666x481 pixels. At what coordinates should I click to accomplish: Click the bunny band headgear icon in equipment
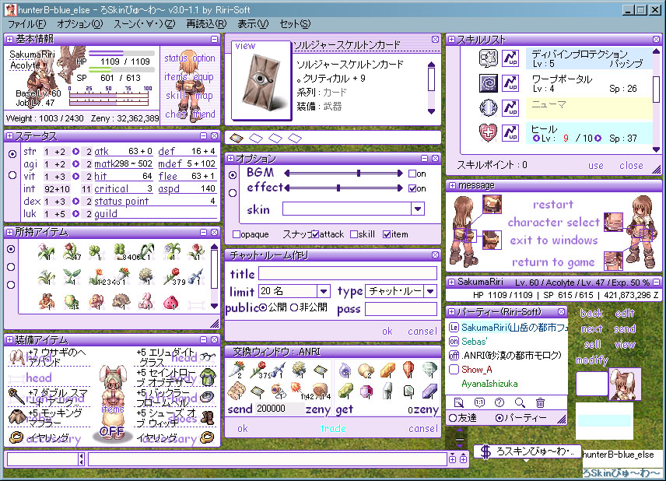pyautogui.click(x=16, y=357)
